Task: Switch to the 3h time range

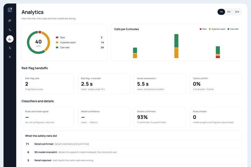Action: click(x=229, y=12)
